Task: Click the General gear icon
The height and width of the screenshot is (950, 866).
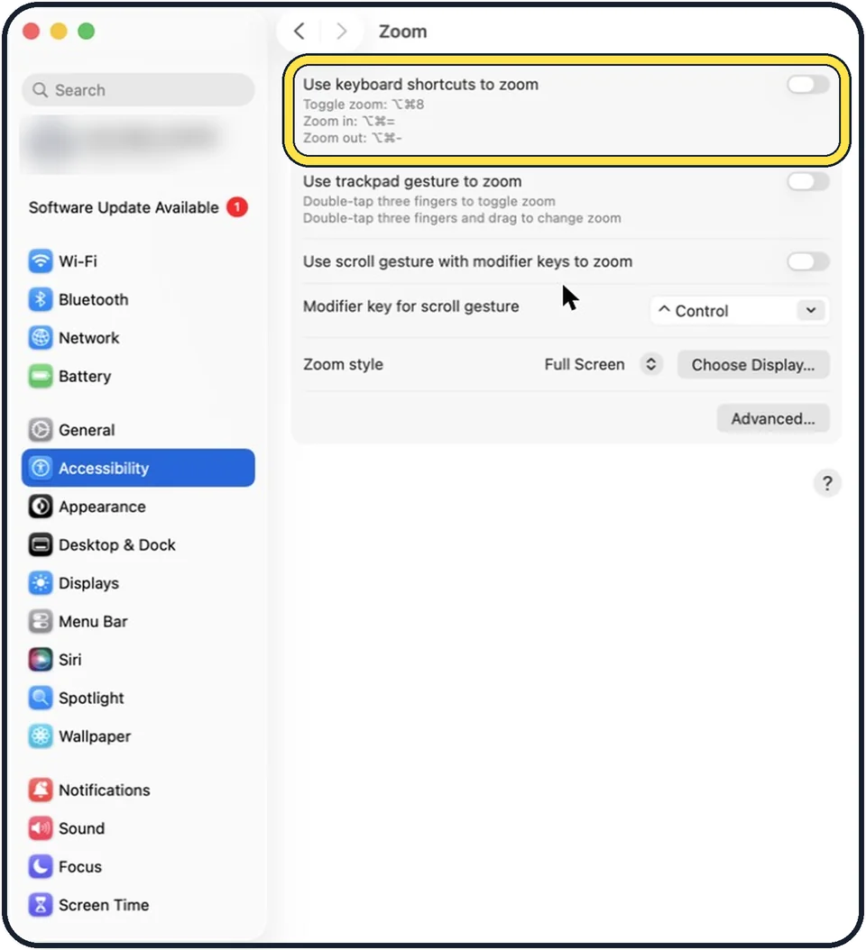Action: [x=41, y=430]
